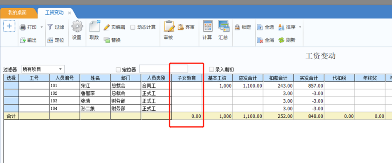Enable the 定位器 checkbox
This screenshot has height=163, width=392.
(118, 70)
